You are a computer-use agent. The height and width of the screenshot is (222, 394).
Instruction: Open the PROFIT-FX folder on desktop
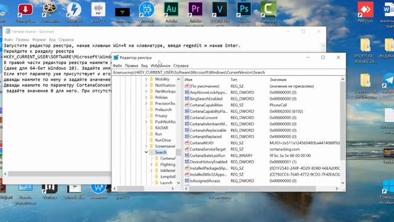365,45
